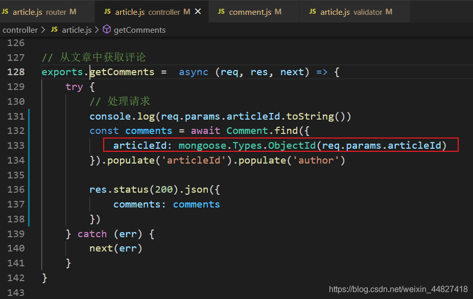This screenshot has height=299, width=473.
Task: Click the exports keyword on line 128
Action: click(x=62, y=72)
